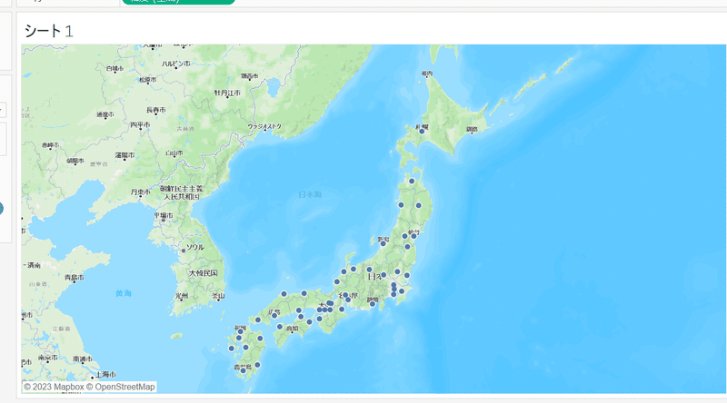The image size is (727, 403).
Task: Click the 釜山 city label
Action: [218, 295]
